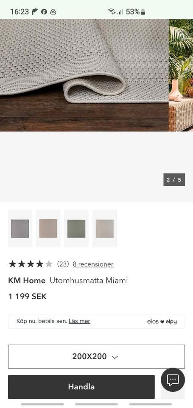This screenshot has width=193, height=408.
Task: Open the Läs mer link
Action: point(79,321)
